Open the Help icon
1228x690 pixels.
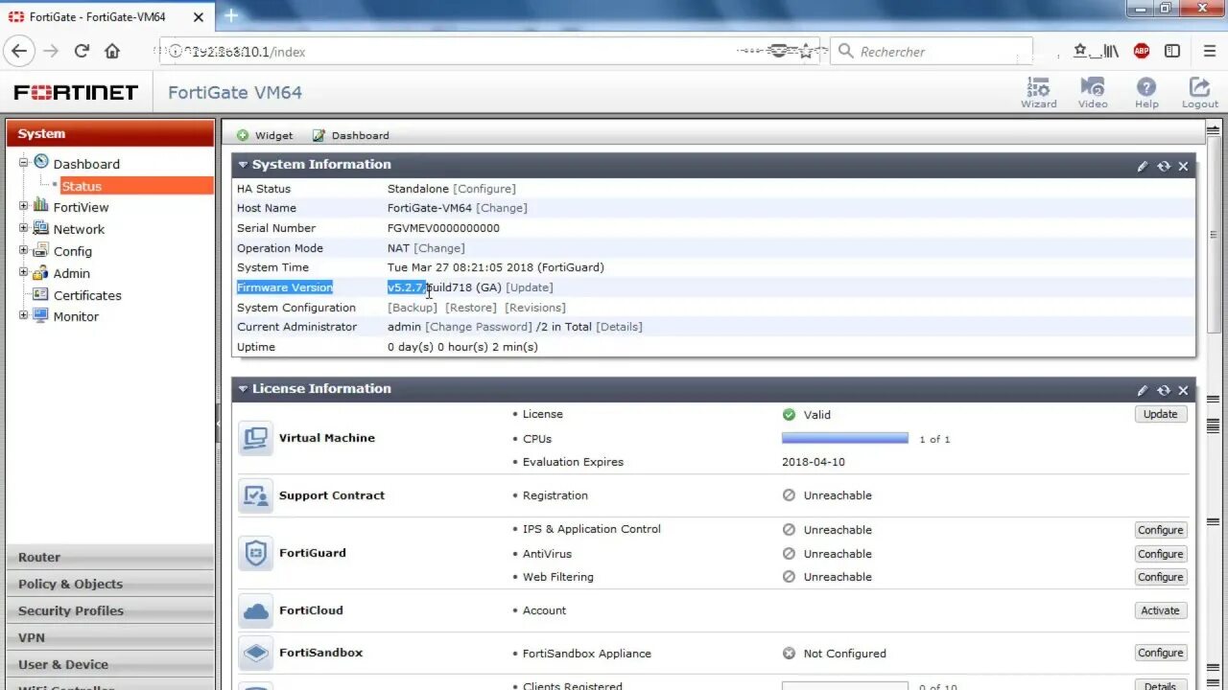pos(1146,93)
